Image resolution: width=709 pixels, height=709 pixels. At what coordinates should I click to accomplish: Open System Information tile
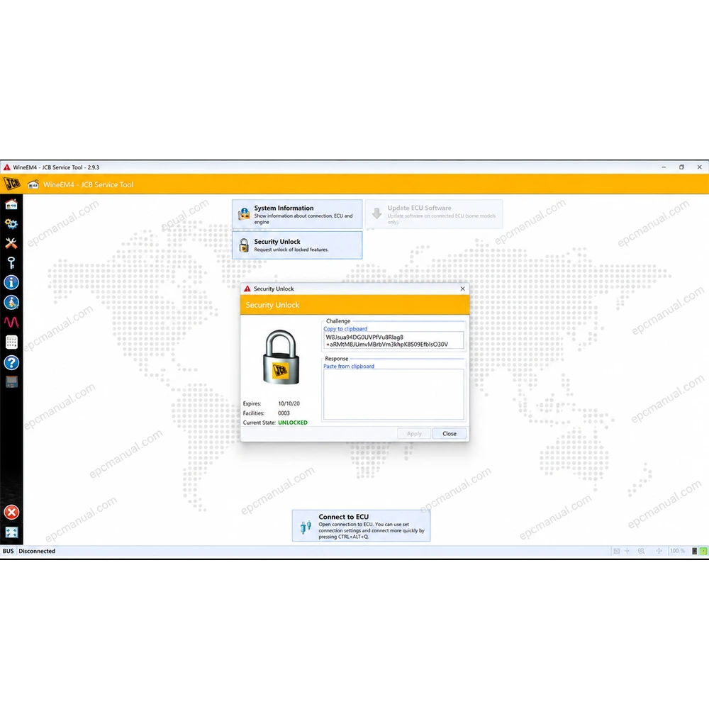pyautogui.click(x=297, y=214)
